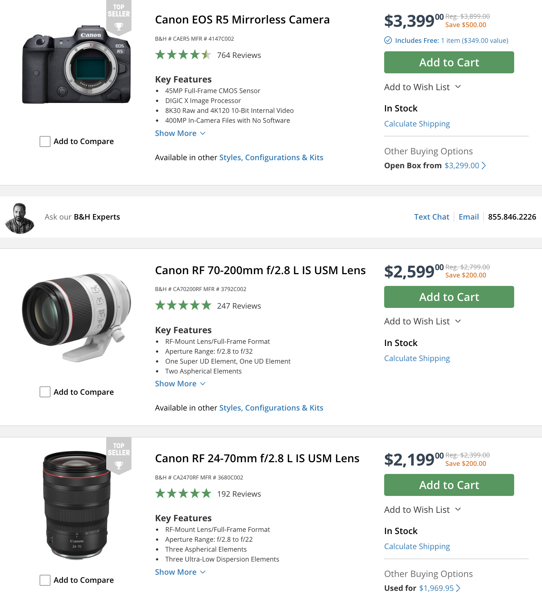
Task: Expand Show More features for Canon EOS R5
Action: pos(180,133)
